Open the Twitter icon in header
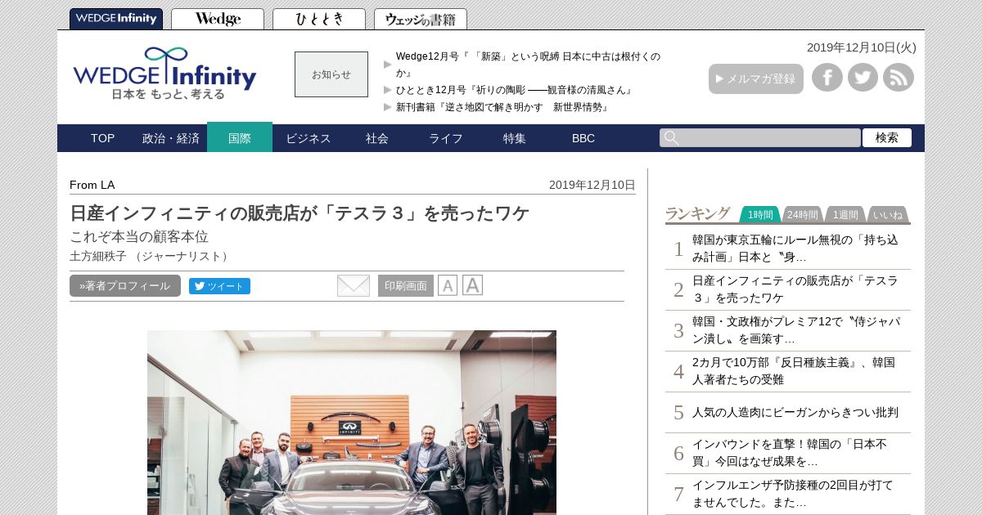The image size is (982, 515). point(863,78)
